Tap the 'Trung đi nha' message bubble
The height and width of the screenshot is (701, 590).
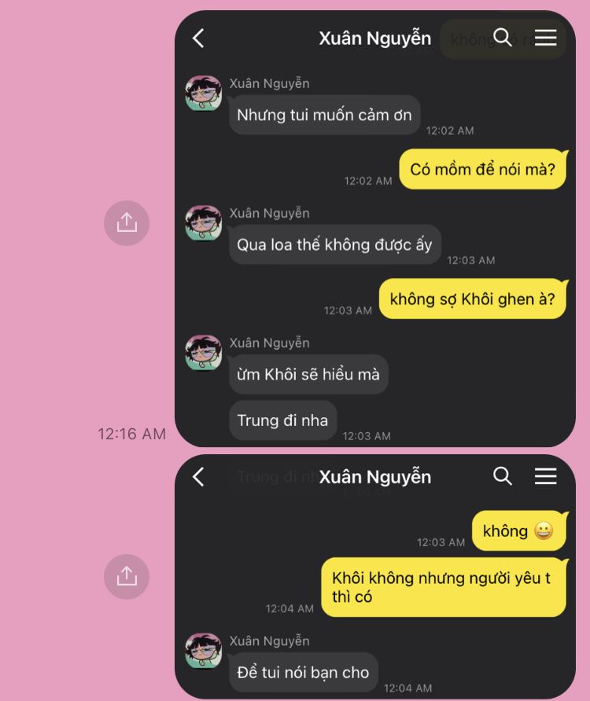coord(283,420)
